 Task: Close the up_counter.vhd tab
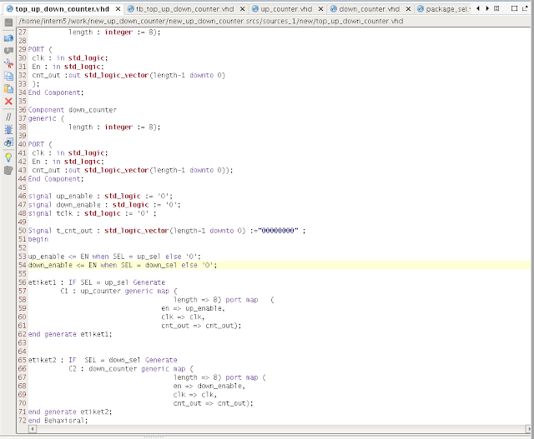tap(320, 9)
